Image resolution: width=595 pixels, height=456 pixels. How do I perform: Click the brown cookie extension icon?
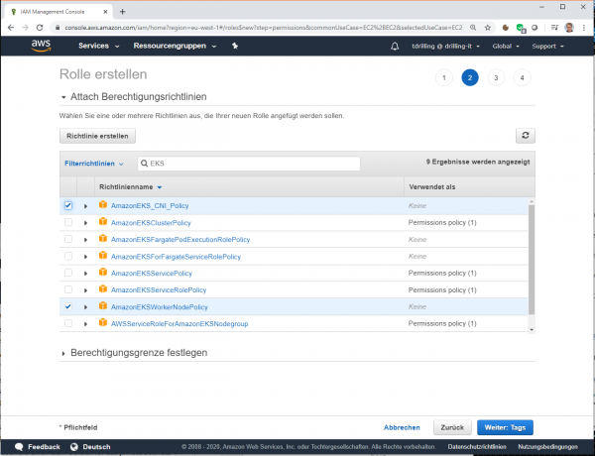pos(506,28)
